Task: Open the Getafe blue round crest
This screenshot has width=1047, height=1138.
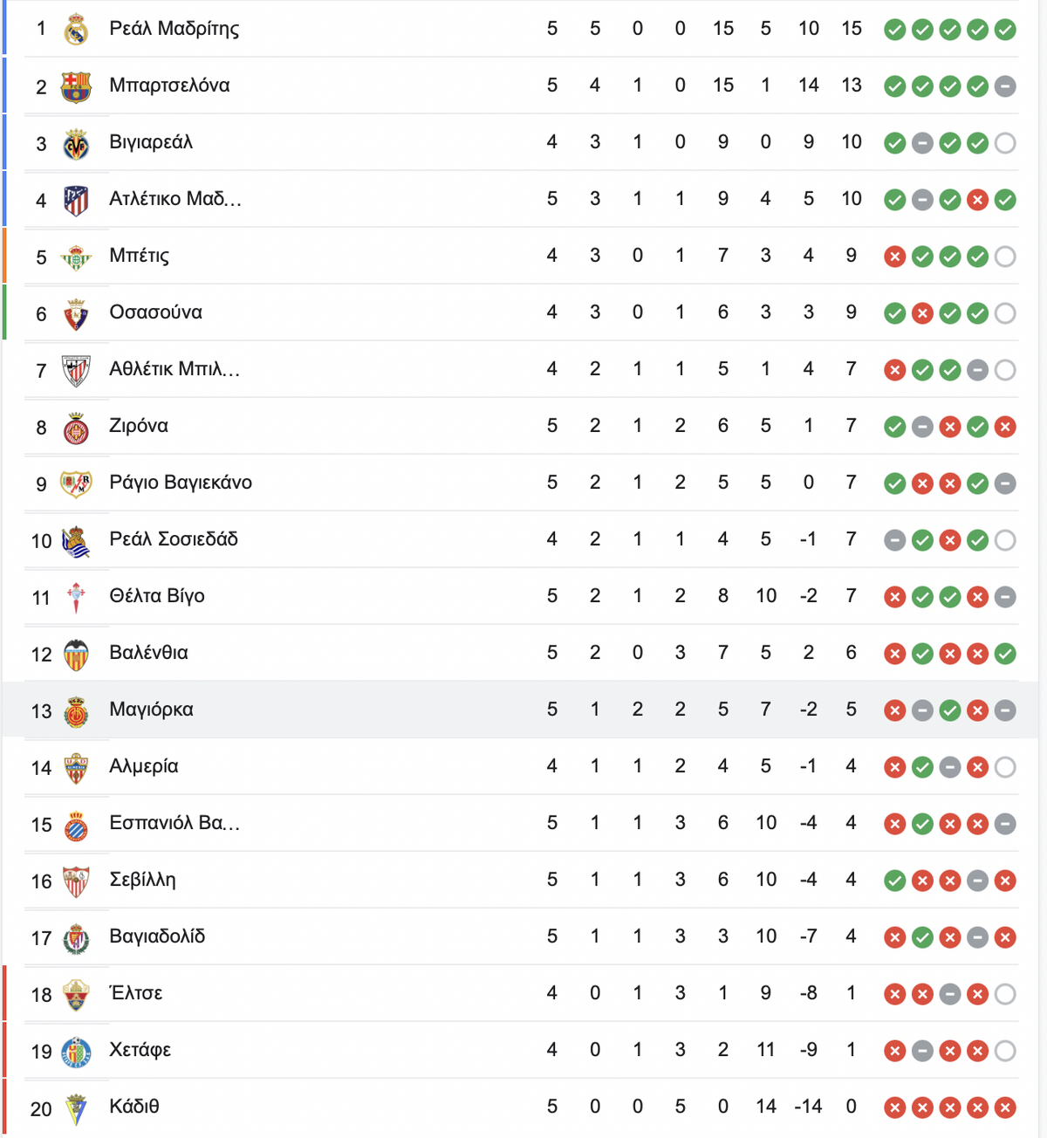Action: [77, 1051]
